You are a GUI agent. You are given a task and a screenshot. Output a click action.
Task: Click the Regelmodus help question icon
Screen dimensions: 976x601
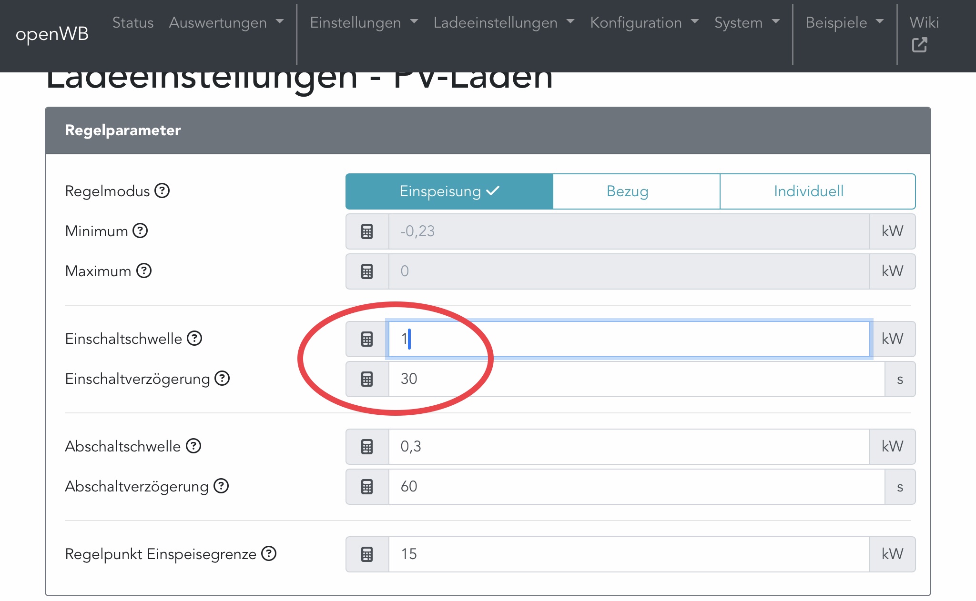coord(162,190)
